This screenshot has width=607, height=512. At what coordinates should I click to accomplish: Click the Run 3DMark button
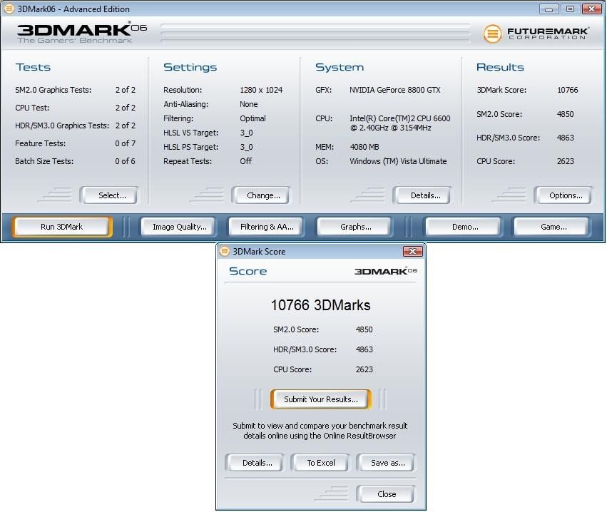coord(62,227)
